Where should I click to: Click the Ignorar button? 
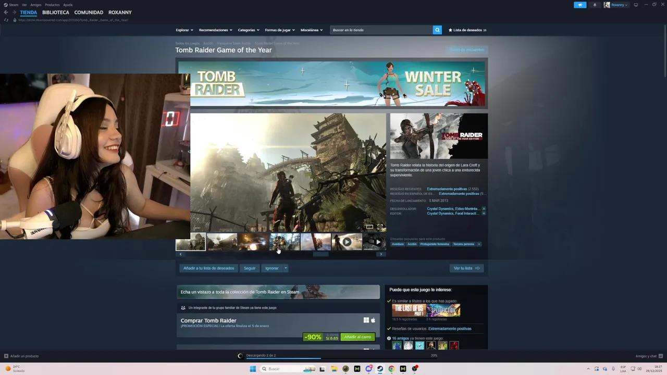(271, 268)
